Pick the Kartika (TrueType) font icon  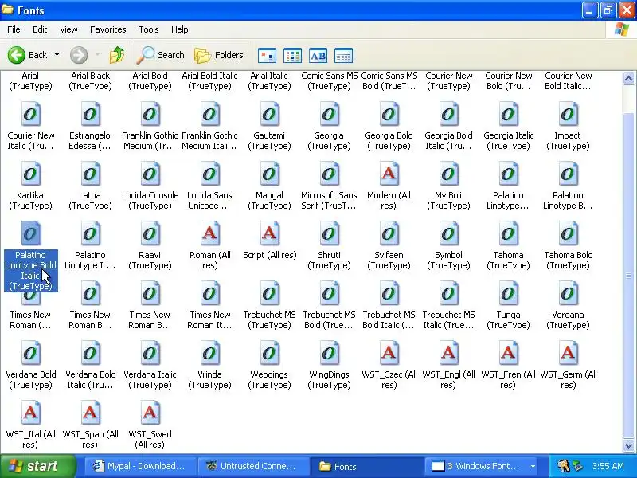30,174
